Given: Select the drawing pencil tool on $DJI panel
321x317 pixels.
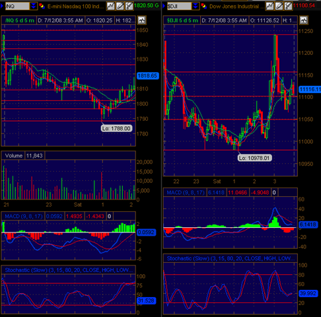Looking at the screenshot, I should [x=279, y=6].
